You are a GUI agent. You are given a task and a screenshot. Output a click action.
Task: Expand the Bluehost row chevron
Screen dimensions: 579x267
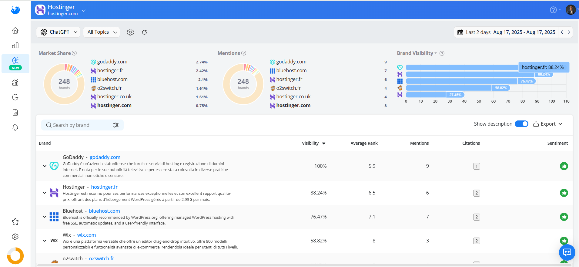(x=45, y=217)
